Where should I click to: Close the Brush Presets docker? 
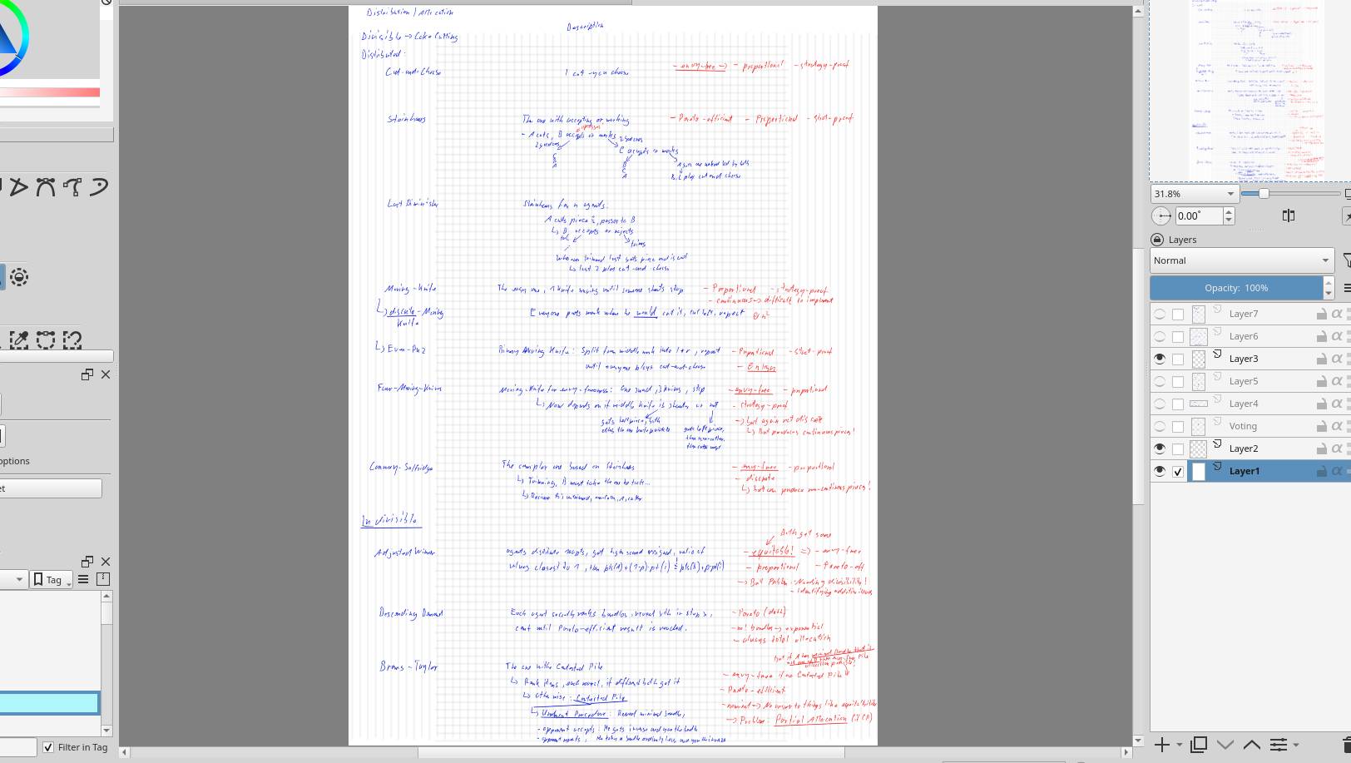pos(106,562)
